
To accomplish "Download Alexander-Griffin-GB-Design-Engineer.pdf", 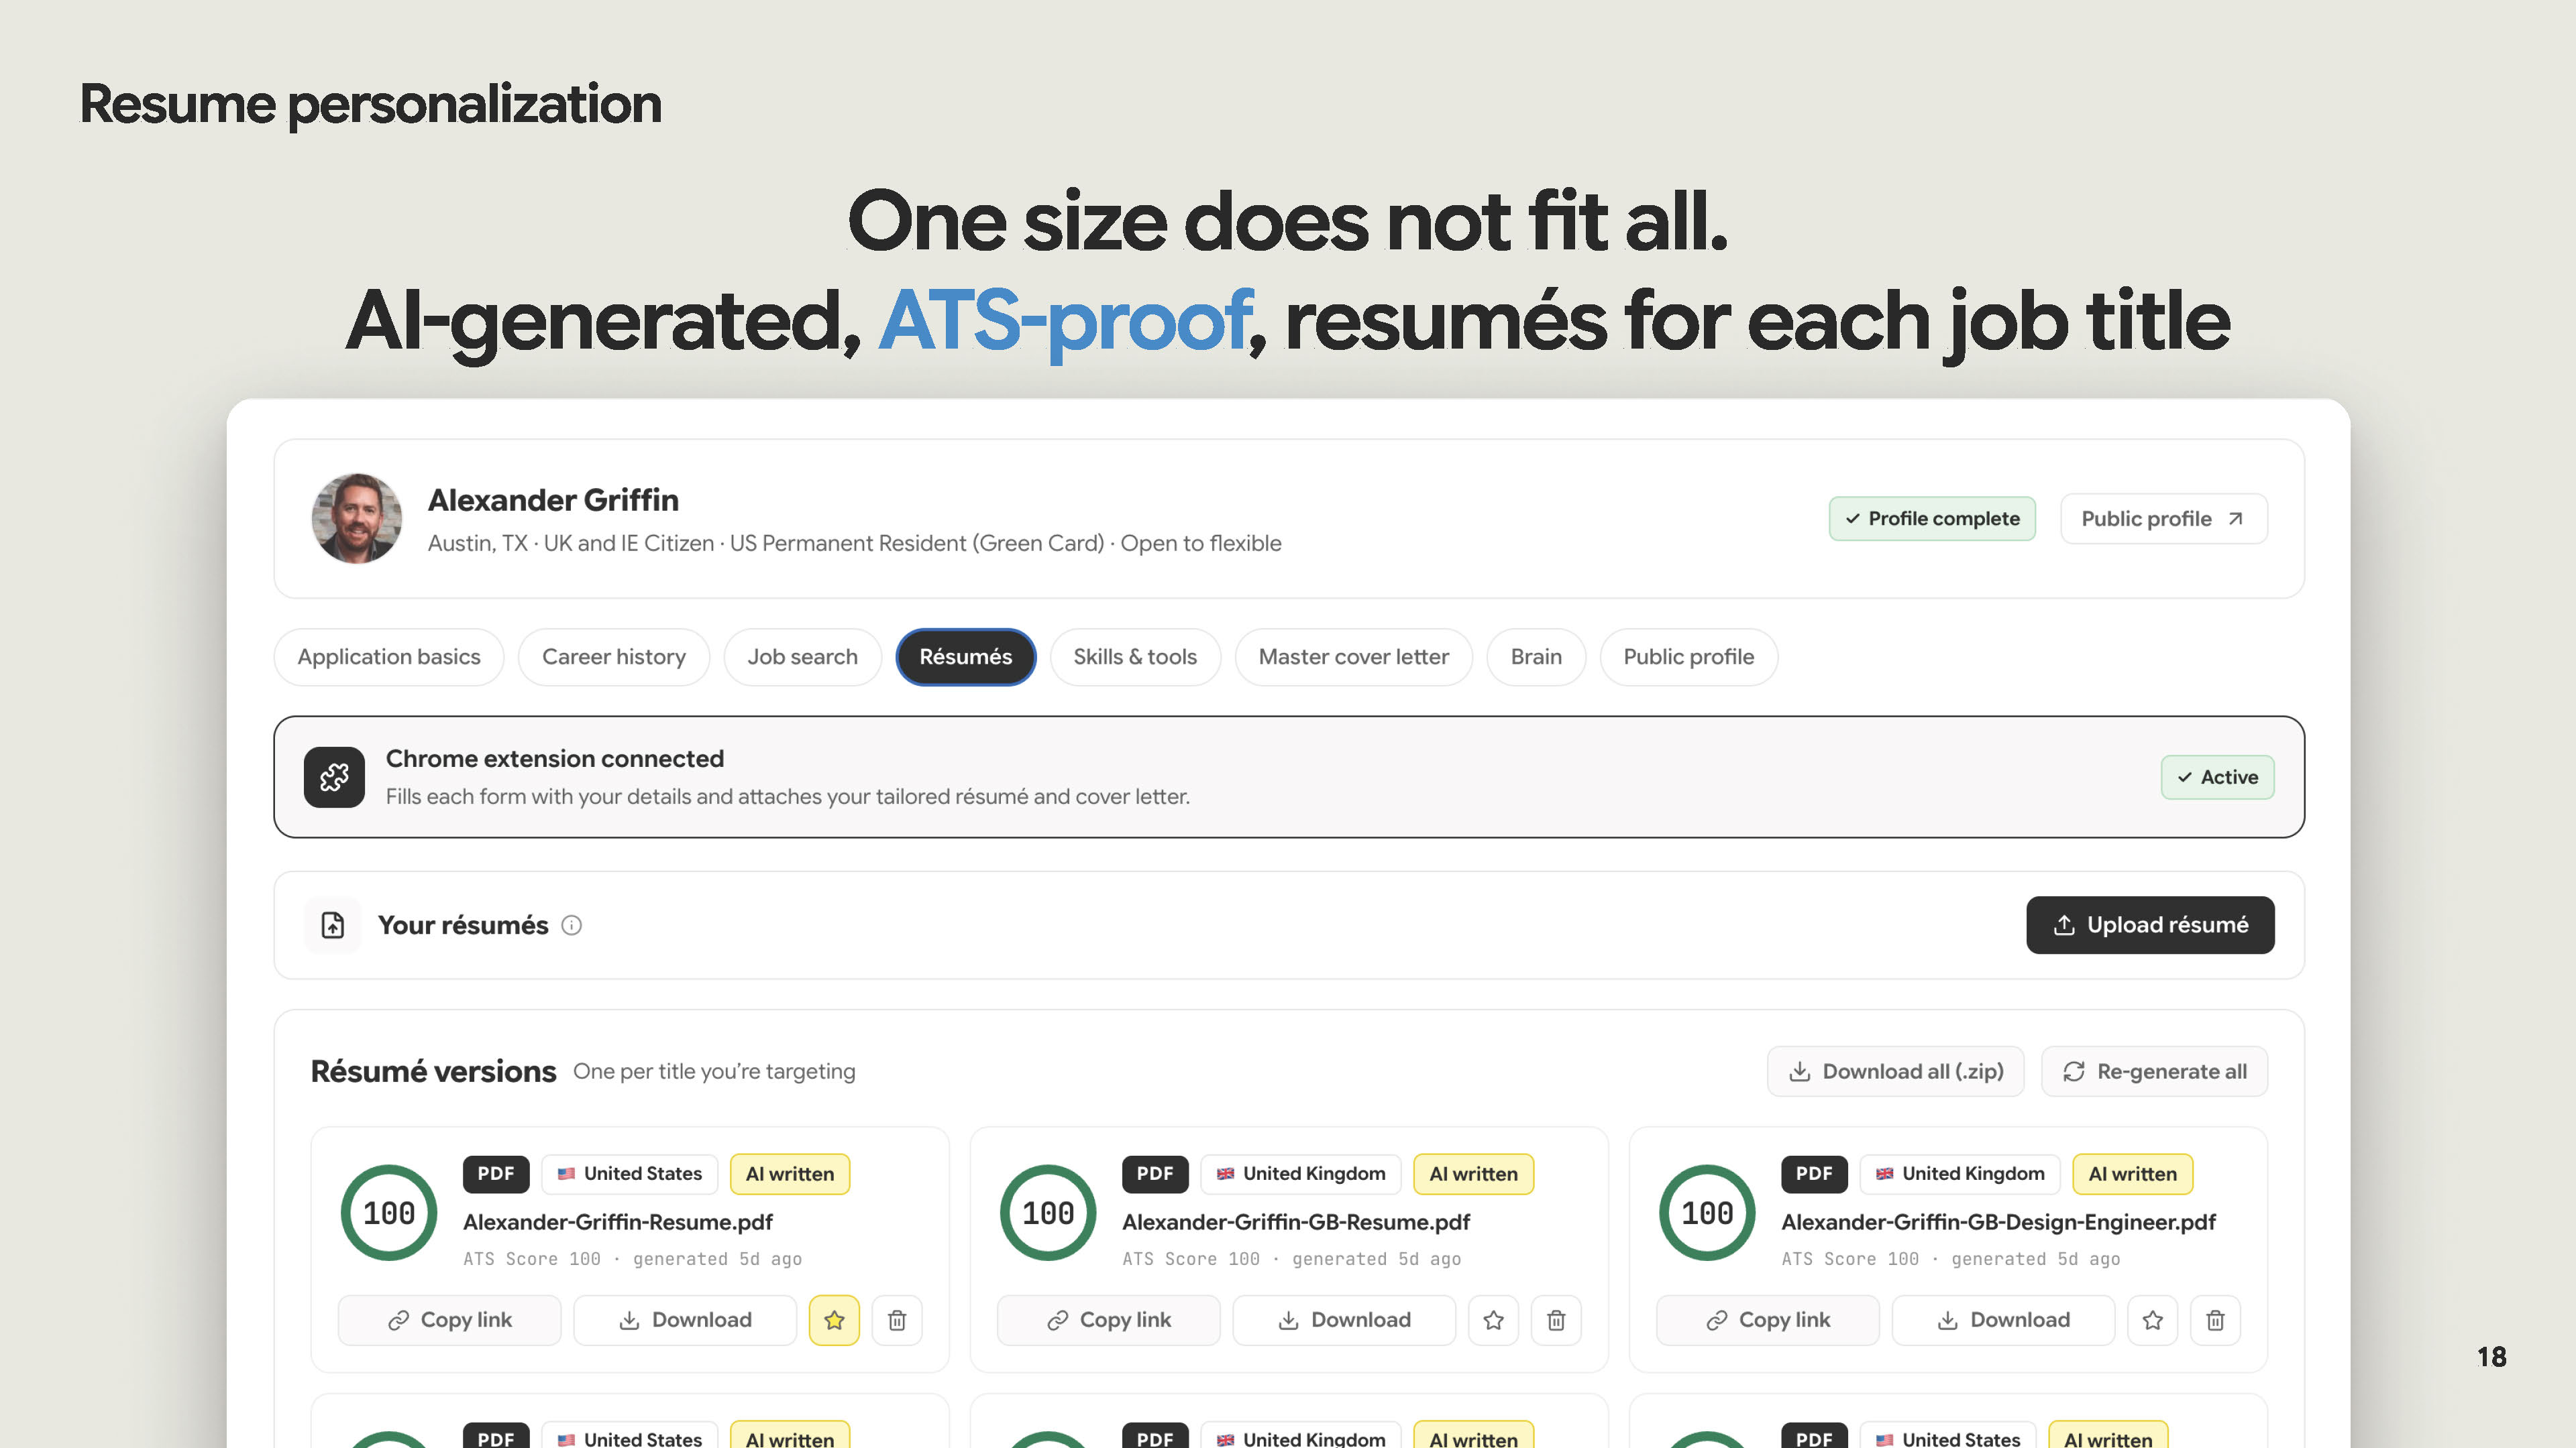I will [2003, 1320].
